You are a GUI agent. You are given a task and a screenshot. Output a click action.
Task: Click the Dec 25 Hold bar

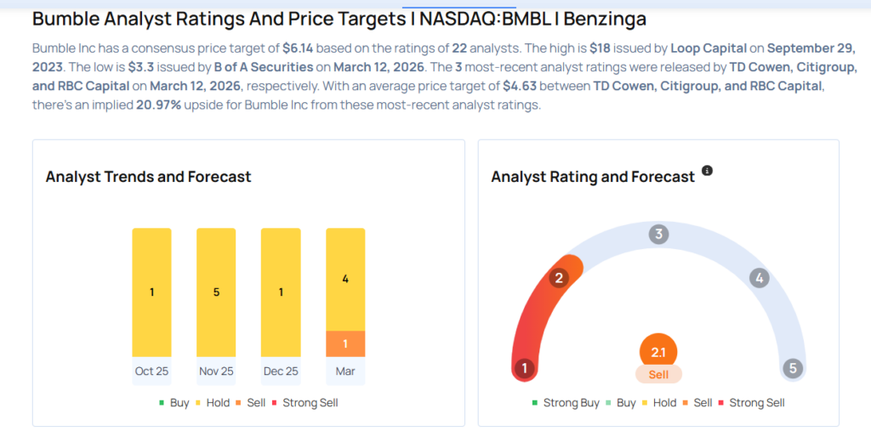pyautogui.click(x=281, y=292)
